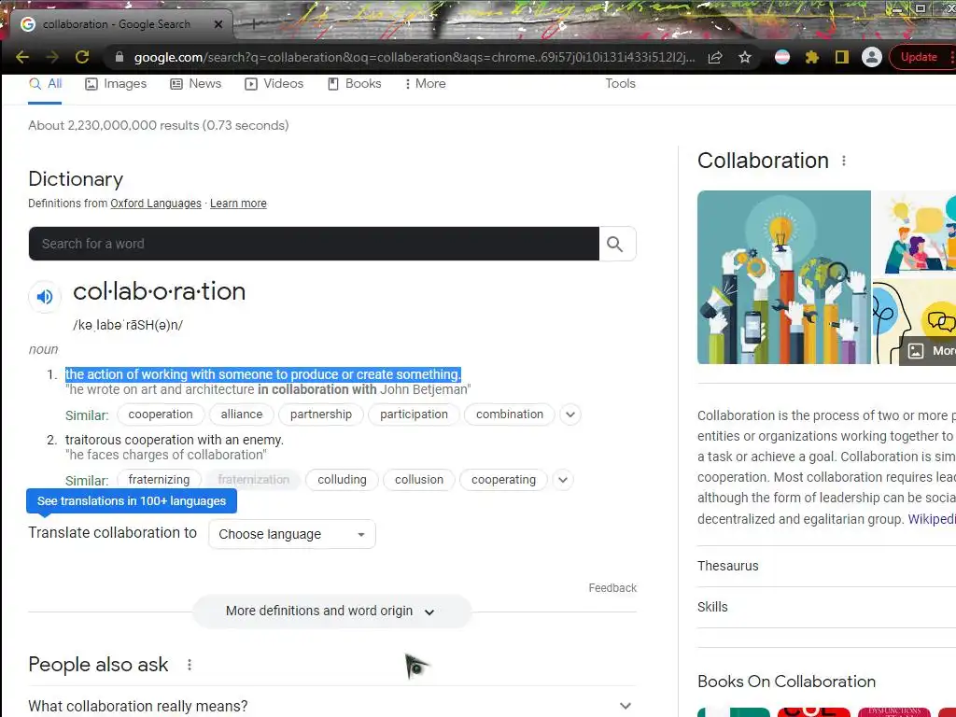Click the Feedback link
Viewport: 956px width, 717px height.
pos(612,588)
